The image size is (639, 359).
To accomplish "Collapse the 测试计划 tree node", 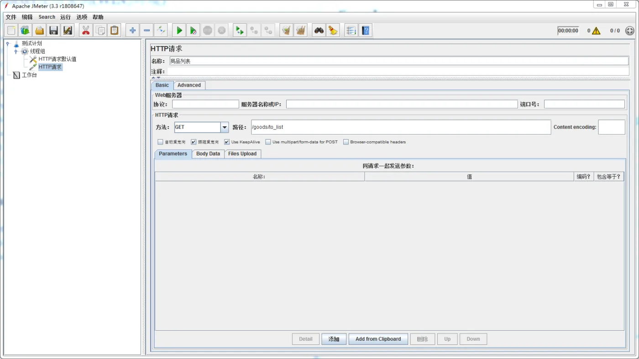I will 7,43.
